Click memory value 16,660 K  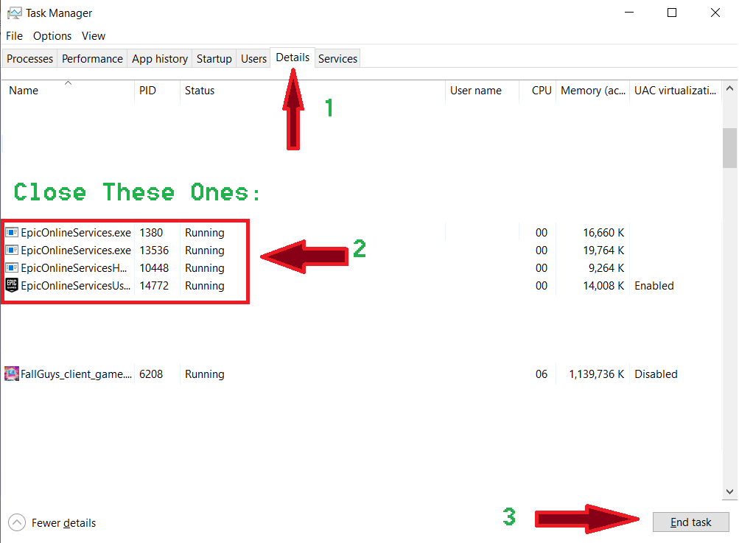(603, 232)
